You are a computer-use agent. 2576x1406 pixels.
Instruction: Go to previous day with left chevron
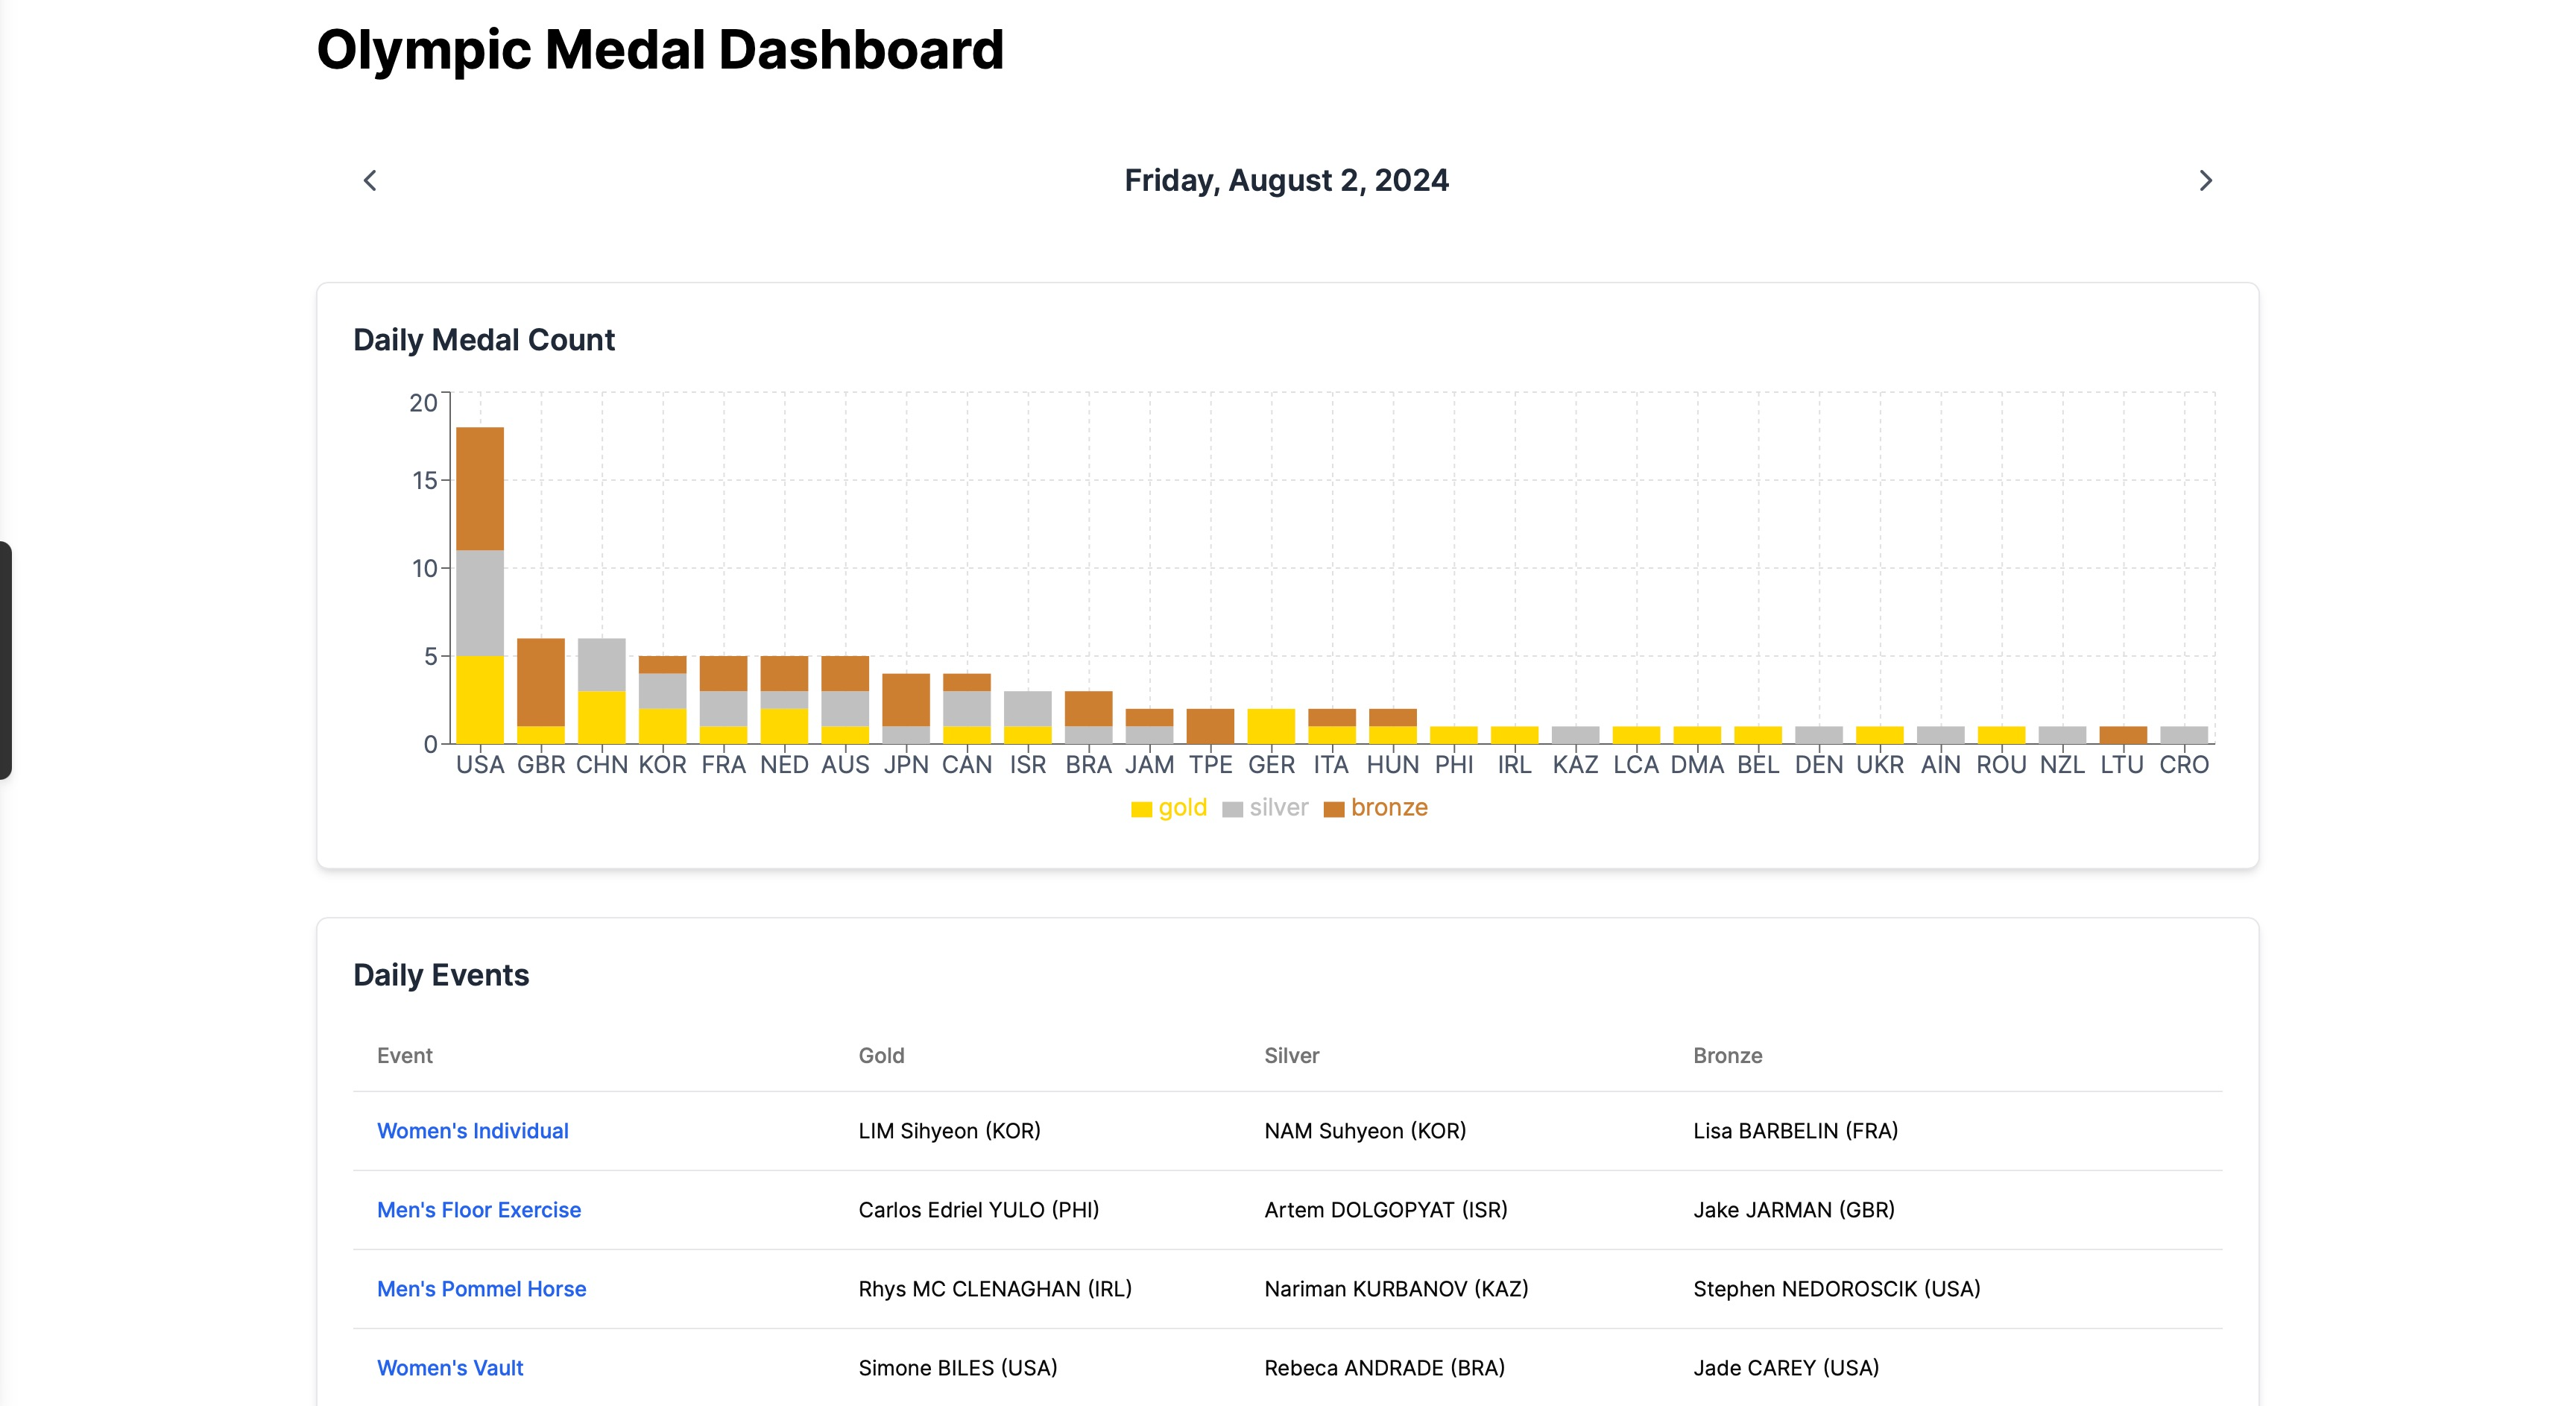370,181
